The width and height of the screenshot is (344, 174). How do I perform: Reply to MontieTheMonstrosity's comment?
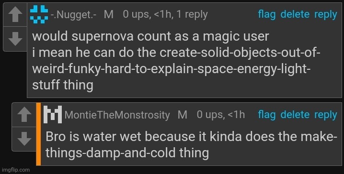click(326, 115)
